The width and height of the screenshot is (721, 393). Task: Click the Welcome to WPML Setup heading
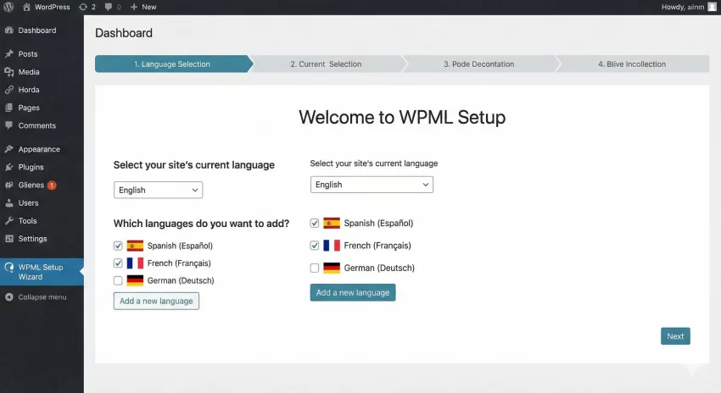pyautogui.click(x=402, y=117)
